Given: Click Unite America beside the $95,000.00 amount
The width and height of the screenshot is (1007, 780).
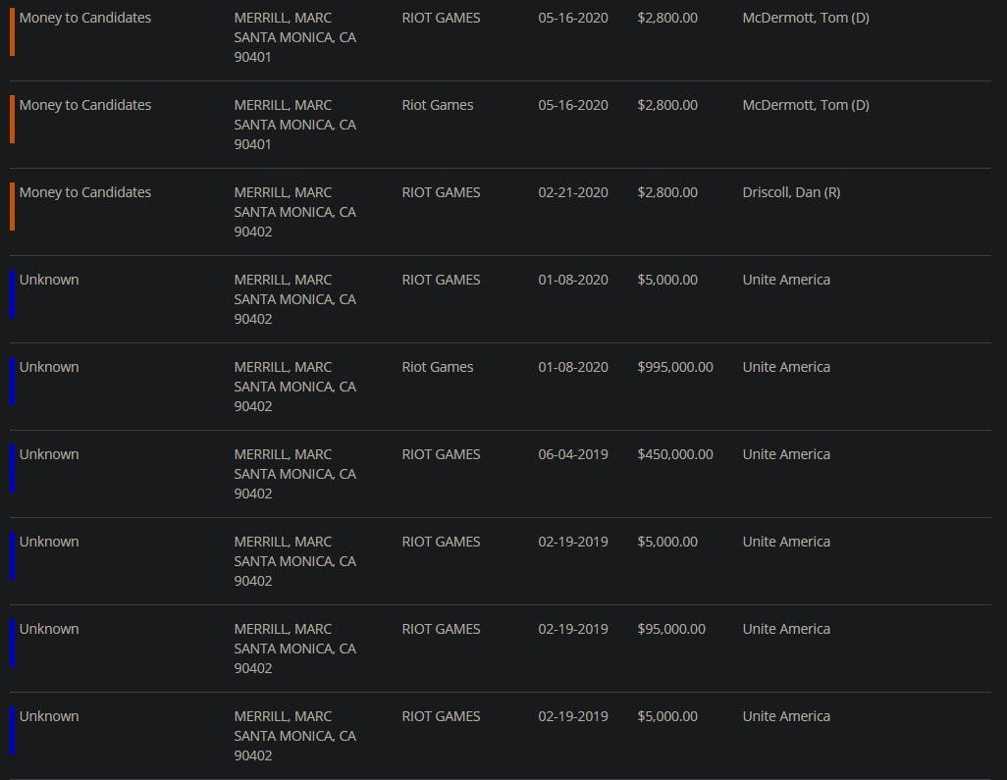Looking at the screenshot, I should (786, 629).
